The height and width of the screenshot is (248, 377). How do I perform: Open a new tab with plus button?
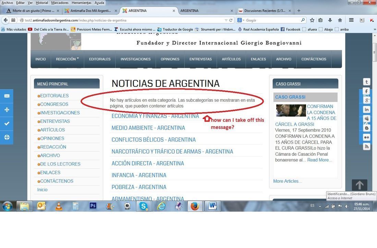click(x=299, y=11)
